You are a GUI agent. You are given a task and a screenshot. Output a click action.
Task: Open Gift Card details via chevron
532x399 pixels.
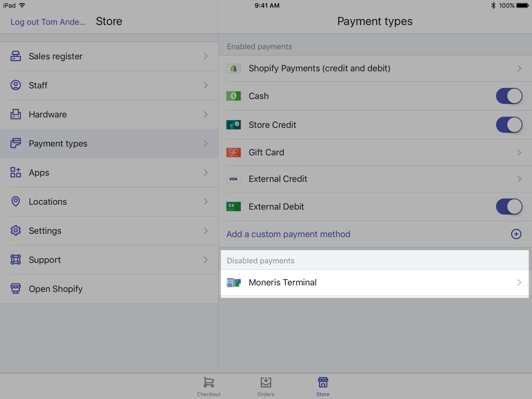pos(518,152)
